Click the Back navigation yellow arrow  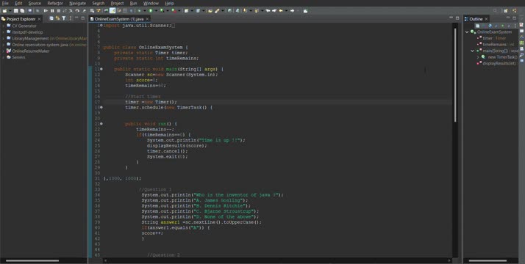281,11
